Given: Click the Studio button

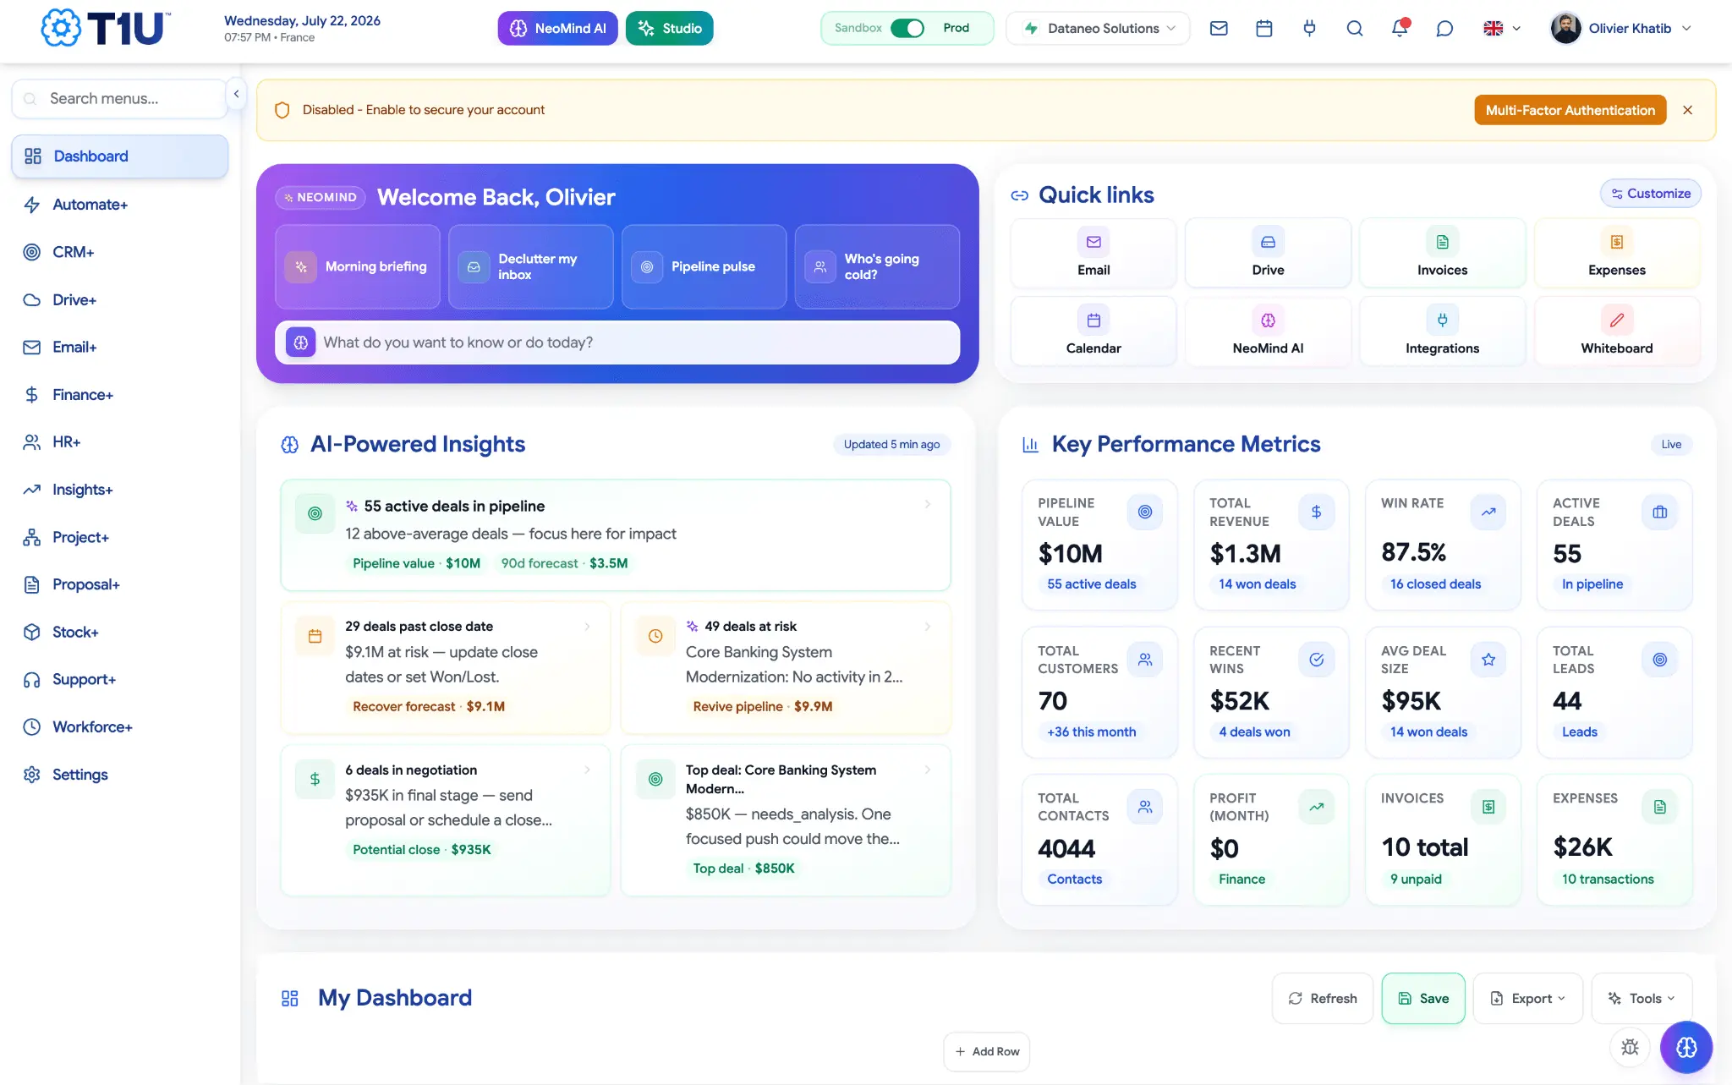Looking at the screenshot, I should coord(669,28).
